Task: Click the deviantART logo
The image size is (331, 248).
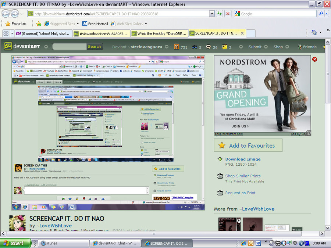Action: [x=22, y=46]
